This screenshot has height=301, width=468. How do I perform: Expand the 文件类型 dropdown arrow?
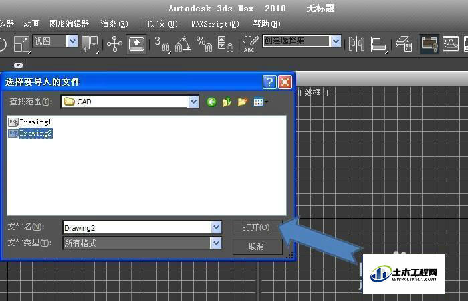click(216, 243)
